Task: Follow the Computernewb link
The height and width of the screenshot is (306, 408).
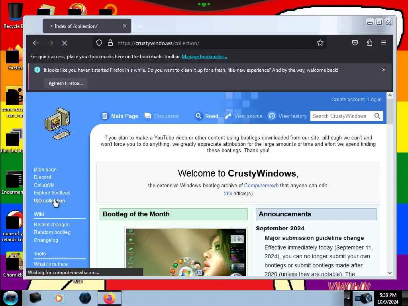Action: (261, 186)
